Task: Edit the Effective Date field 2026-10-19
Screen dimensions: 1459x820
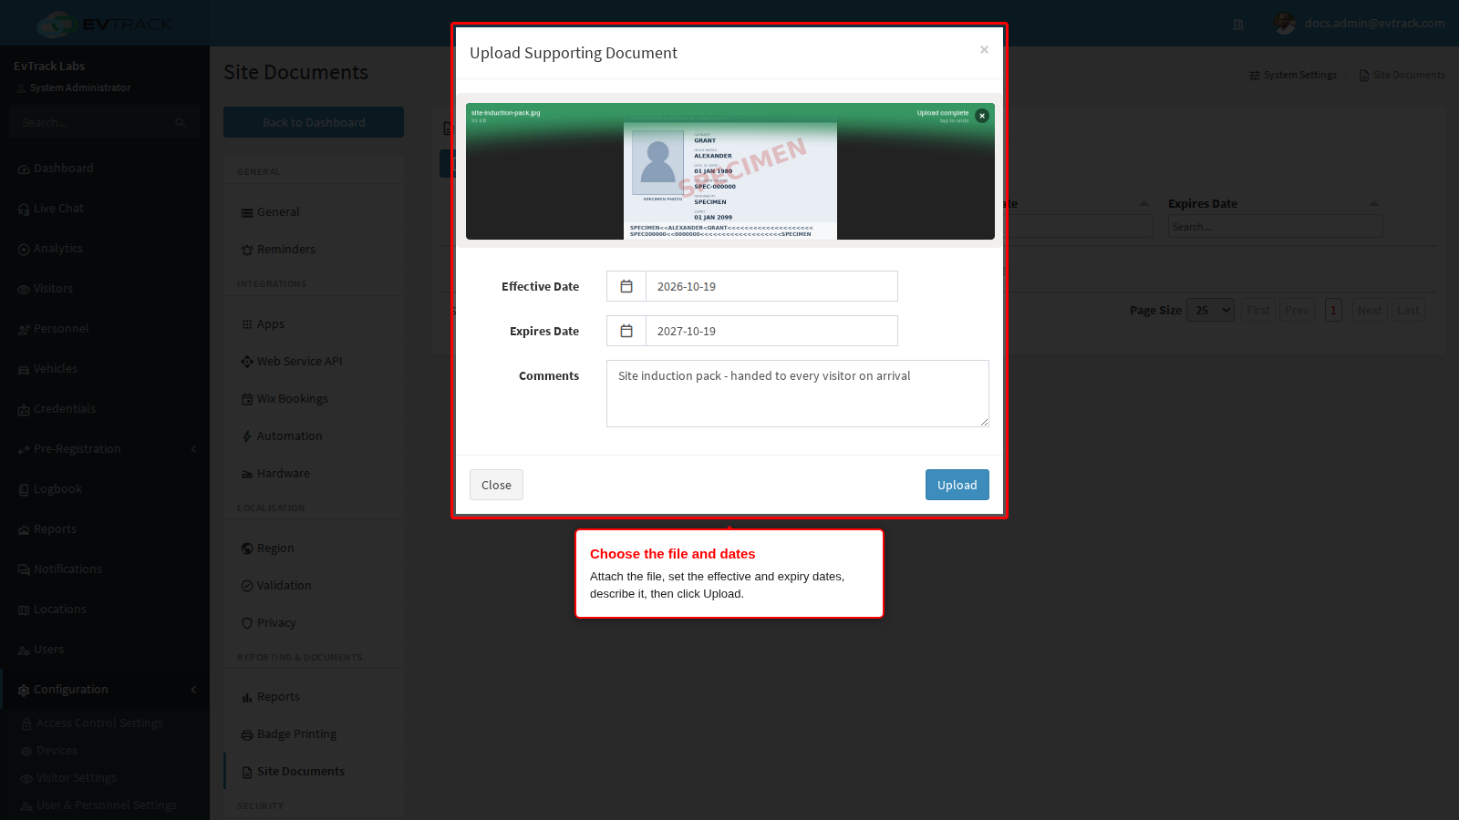Action: [x=771, y=286]
